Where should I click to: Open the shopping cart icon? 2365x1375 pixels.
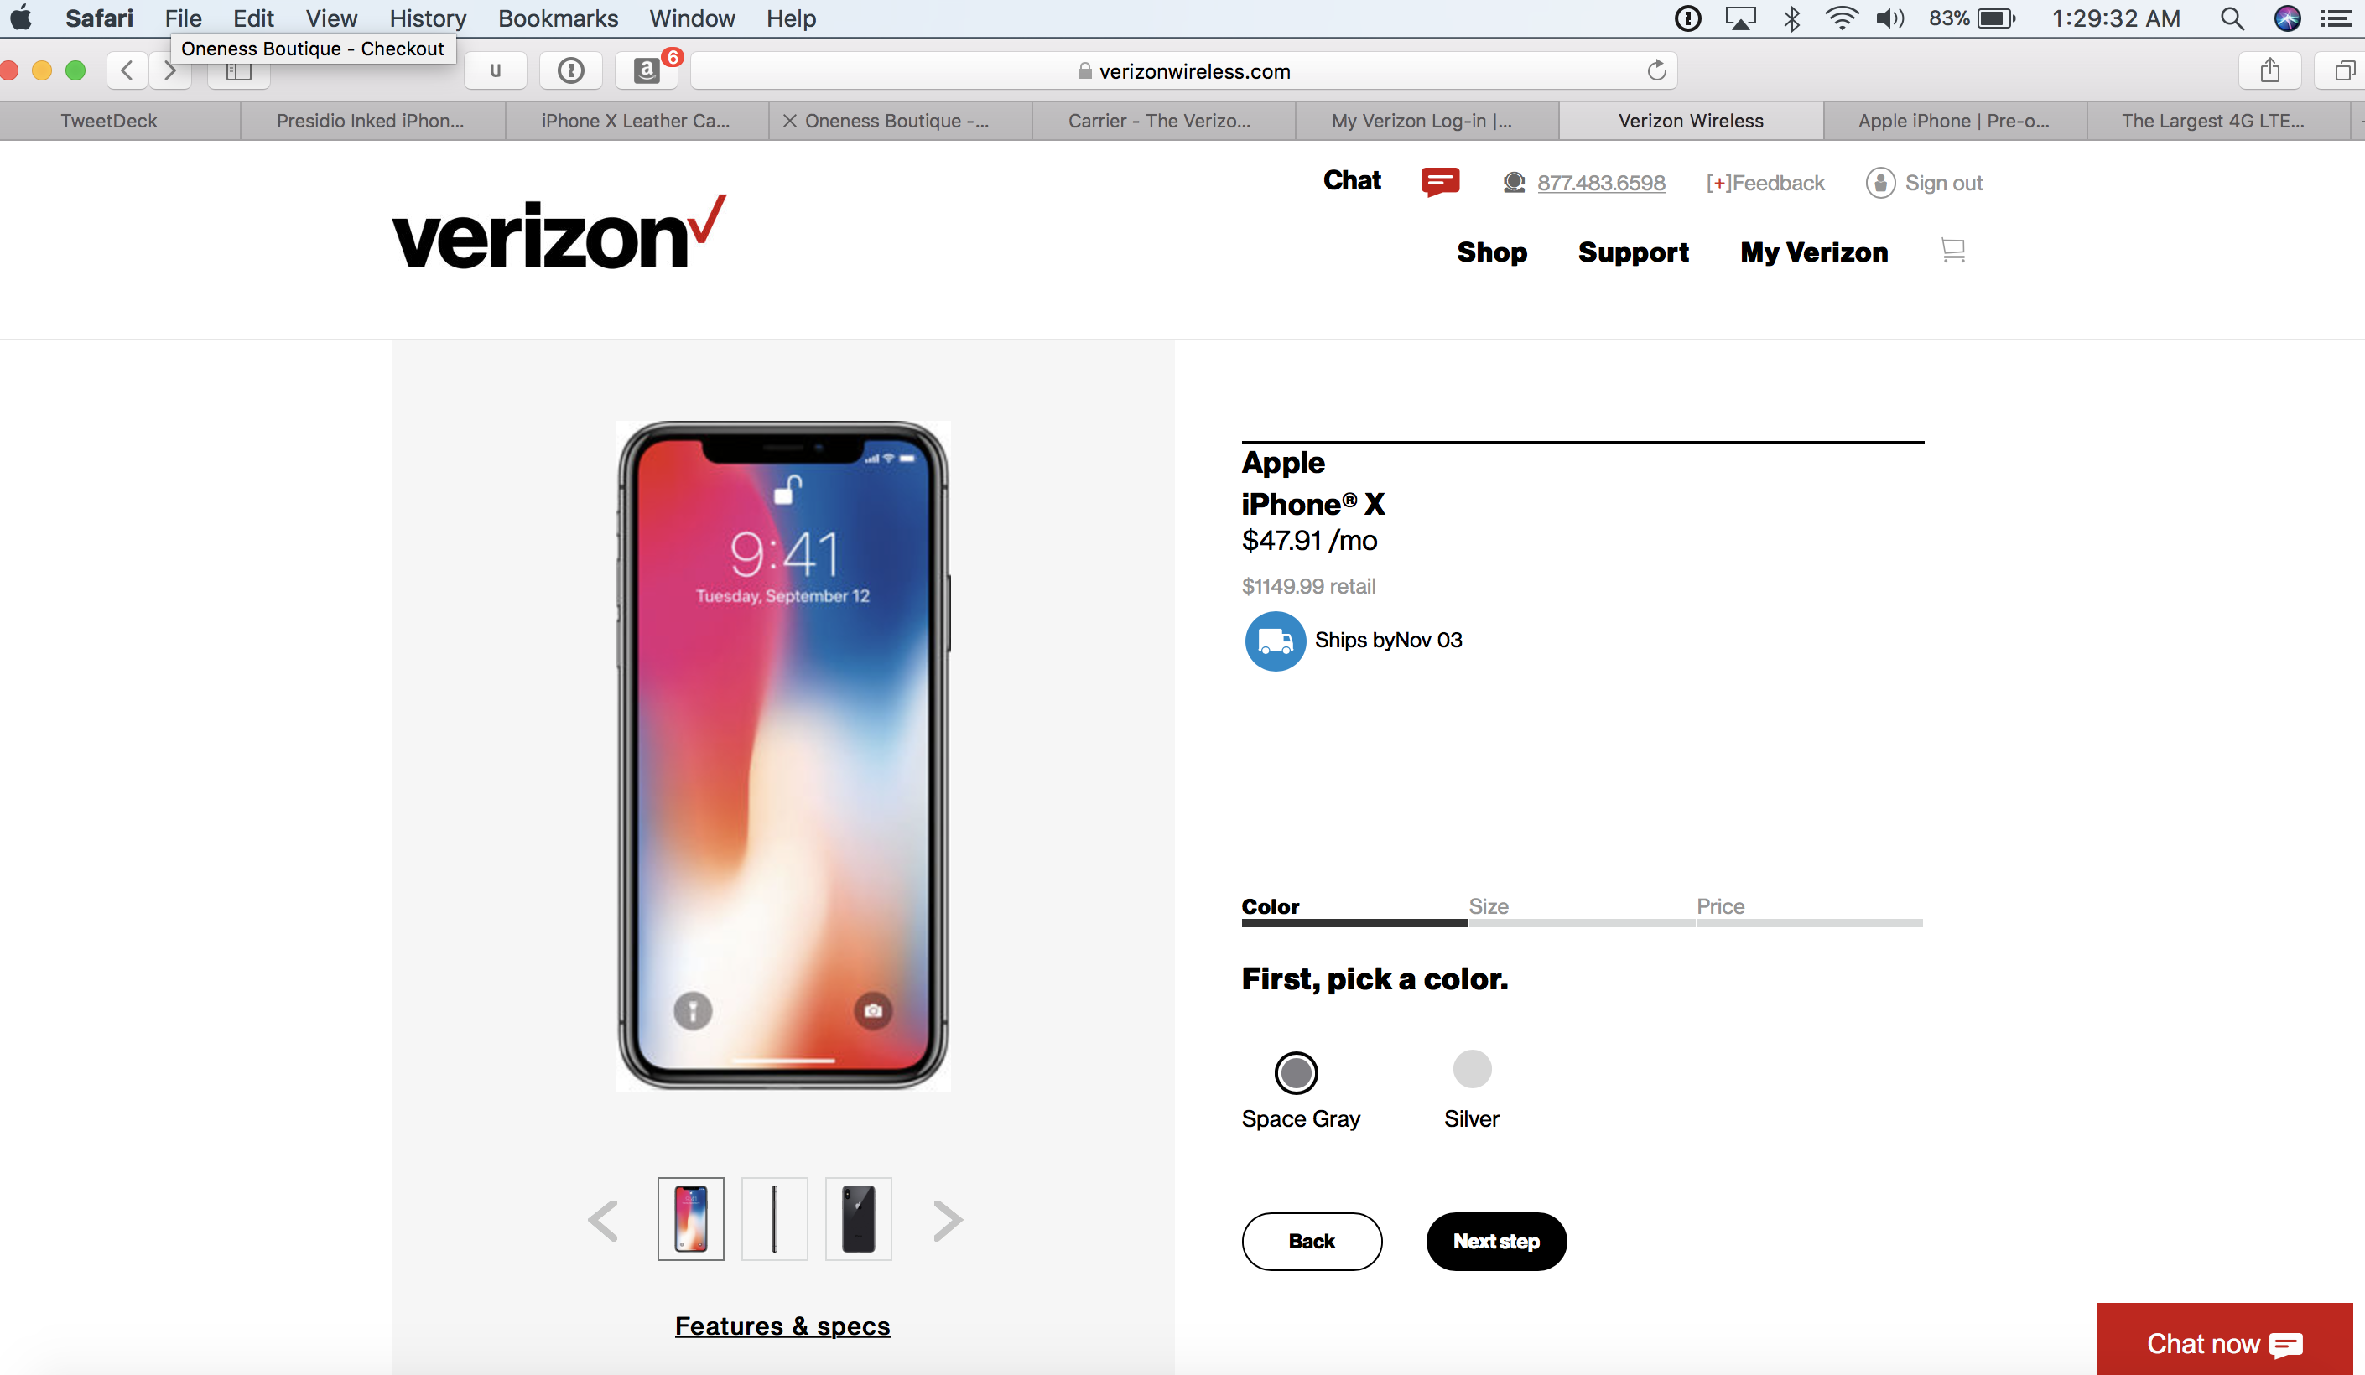1952,251
